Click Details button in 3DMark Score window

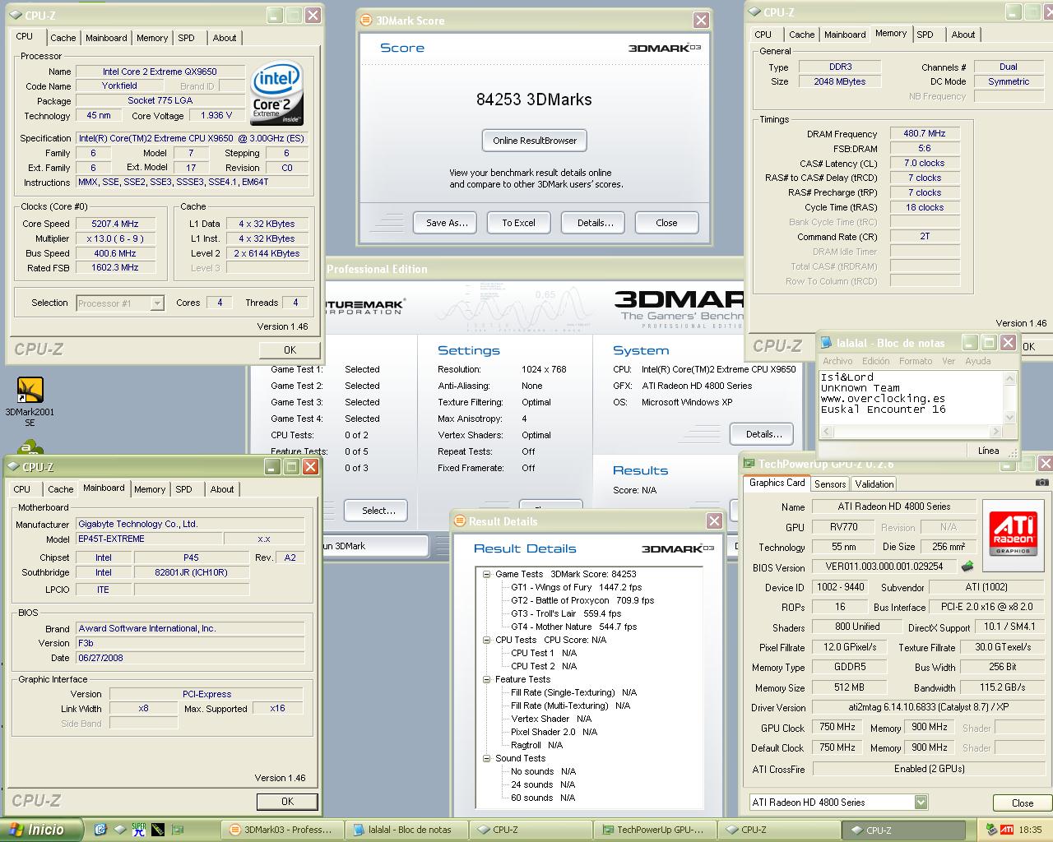595,223
